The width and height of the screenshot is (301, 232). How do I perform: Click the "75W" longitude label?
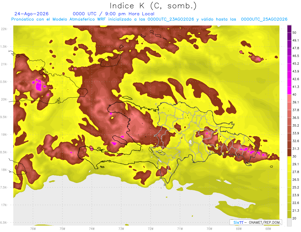click(62, 228)
